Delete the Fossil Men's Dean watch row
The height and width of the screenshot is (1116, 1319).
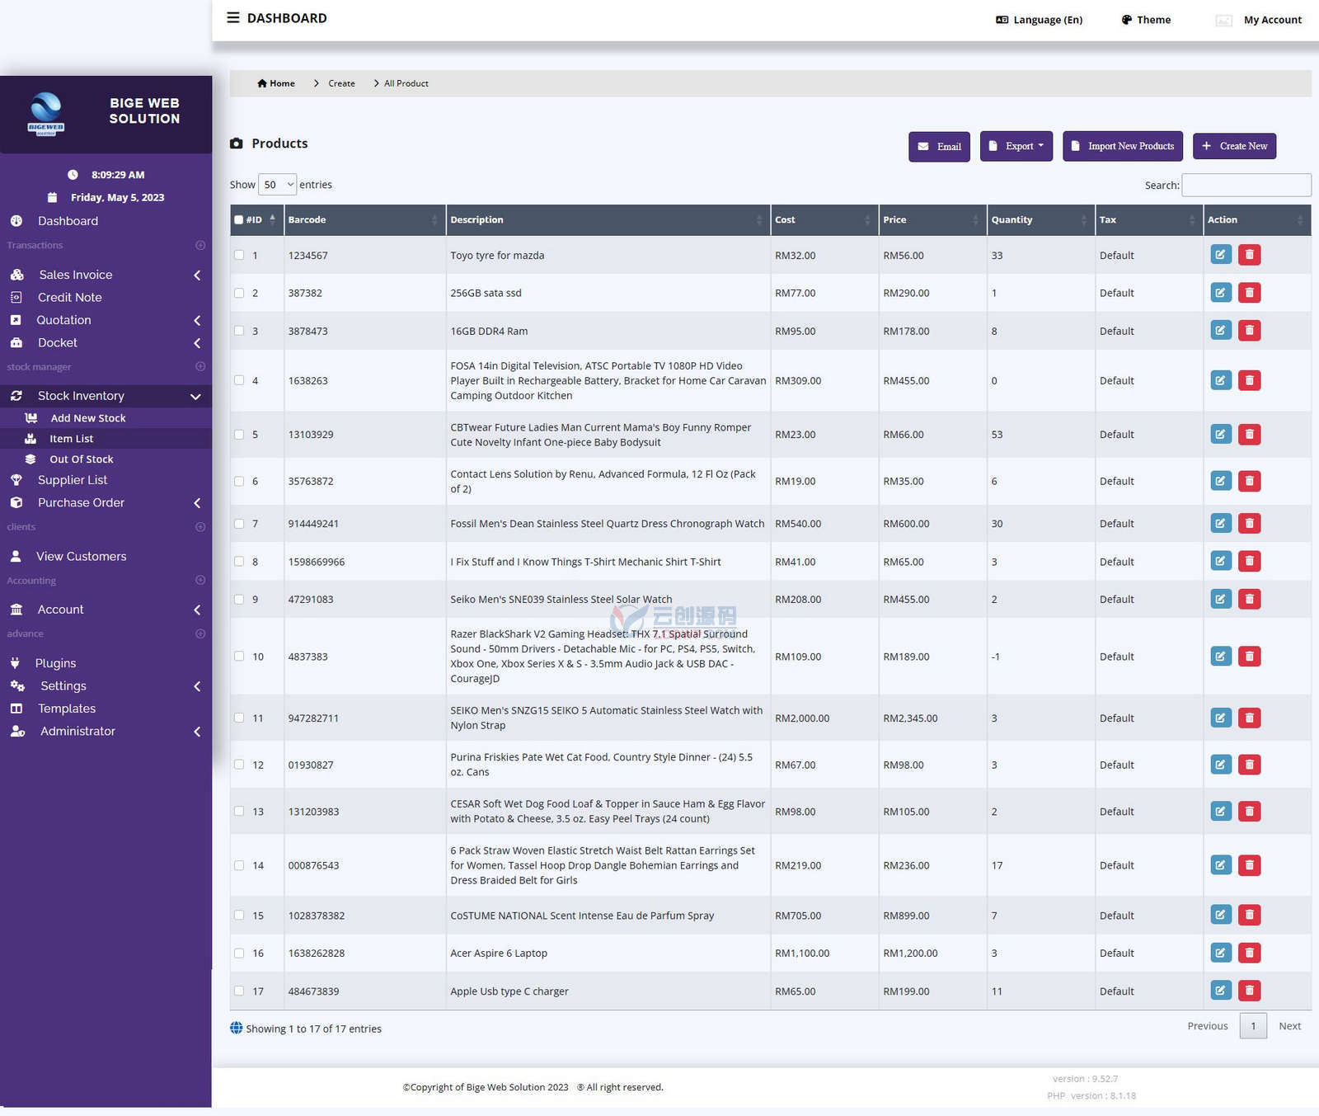coord(1250,523)
